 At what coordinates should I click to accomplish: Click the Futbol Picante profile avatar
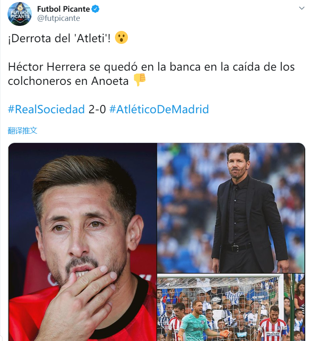tap(20, 14)
